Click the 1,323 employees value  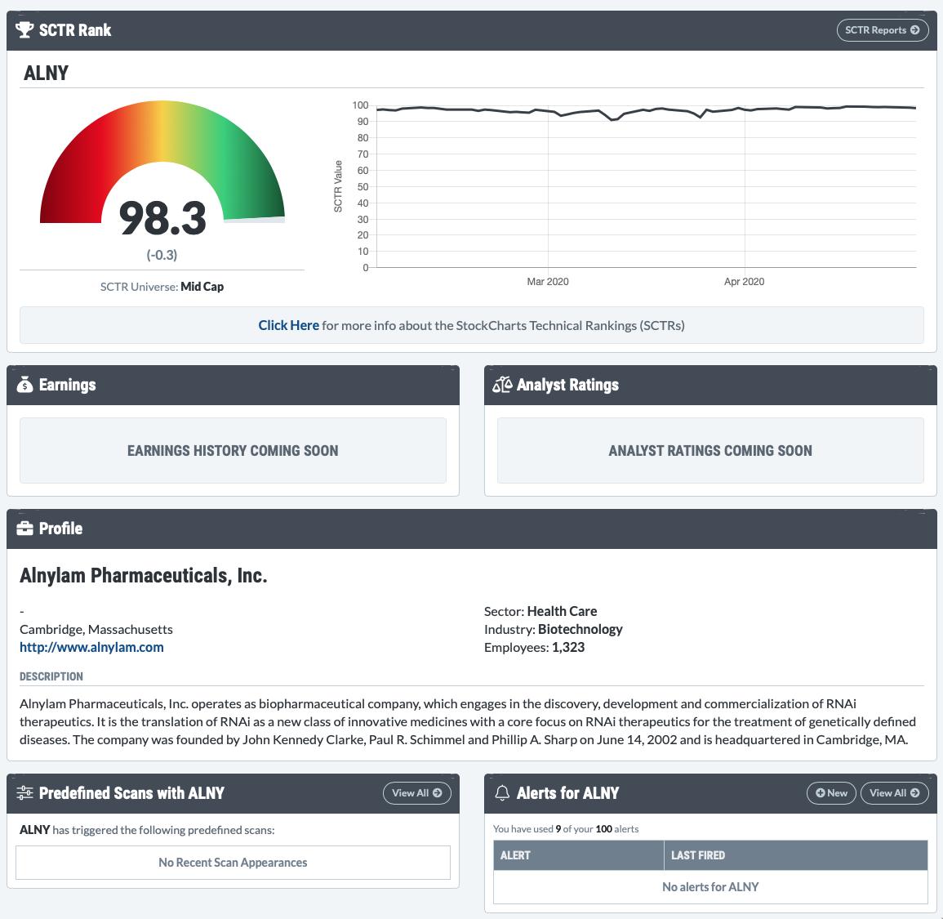tap(568, 648)
